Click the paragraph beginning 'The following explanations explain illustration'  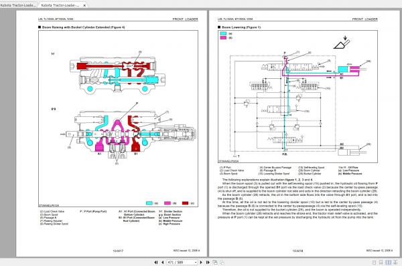(267, 180)
